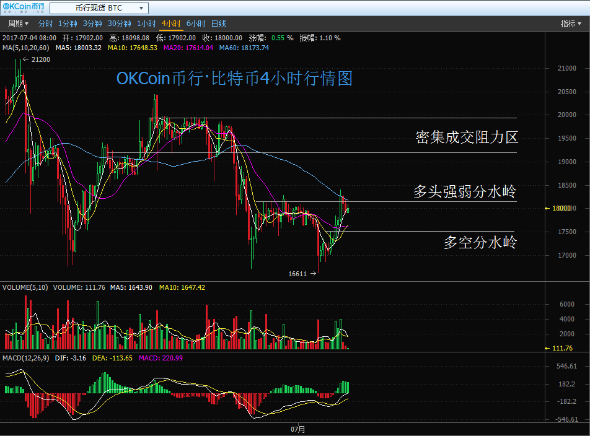Click the 18000 current price marker
Image resolution: width=590 pixels, height=436 pixels.
(561, 209)
